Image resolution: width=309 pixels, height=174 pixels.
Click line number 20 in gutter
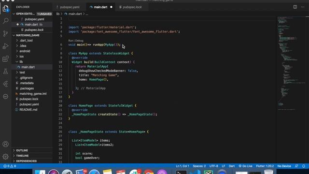tap(60, 105)
